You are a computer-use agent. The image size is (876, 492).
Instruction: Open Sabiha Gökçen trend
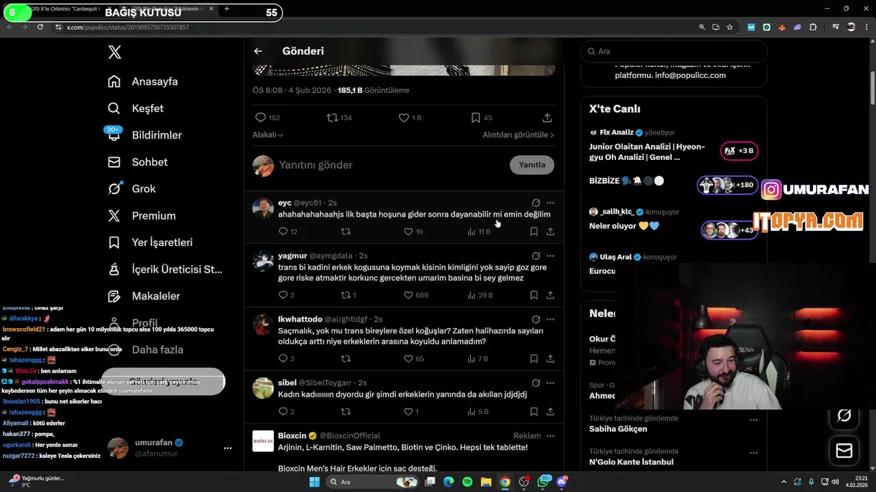tap(618, 429)
